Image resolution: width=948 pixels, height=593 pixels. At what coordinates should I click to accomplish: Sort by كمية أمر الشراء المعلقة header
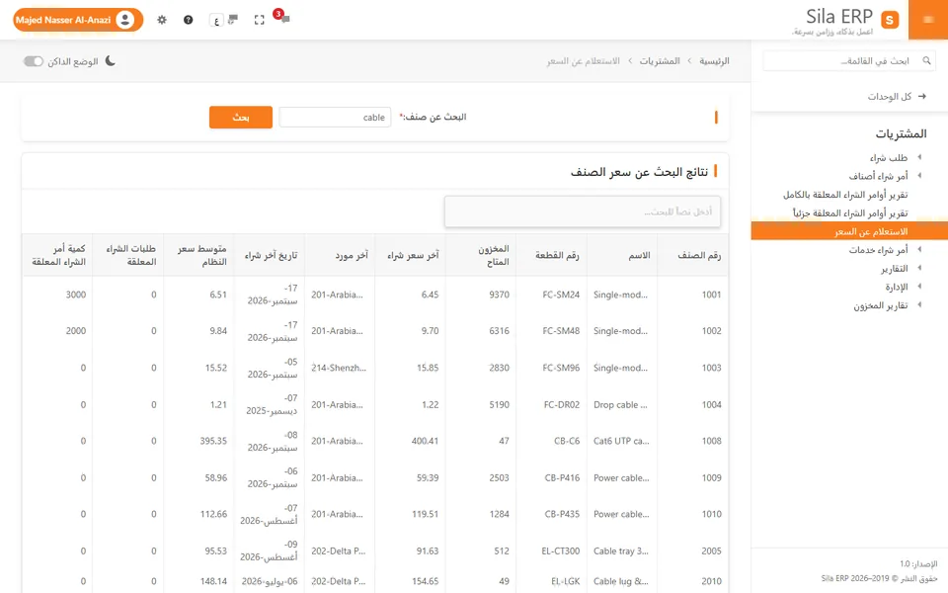(58, 255)
